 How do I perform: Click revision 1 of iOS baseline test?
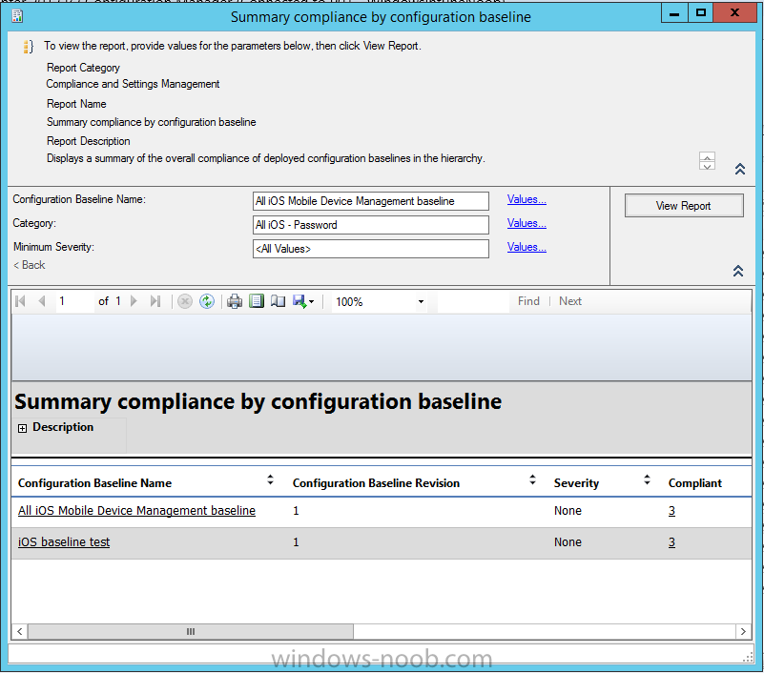pos(296,542)
